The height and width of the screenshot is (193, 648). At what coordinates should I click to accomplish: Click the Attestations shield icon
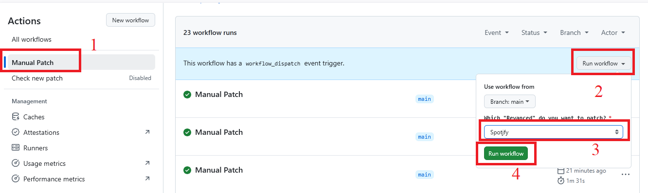[16, 132]
